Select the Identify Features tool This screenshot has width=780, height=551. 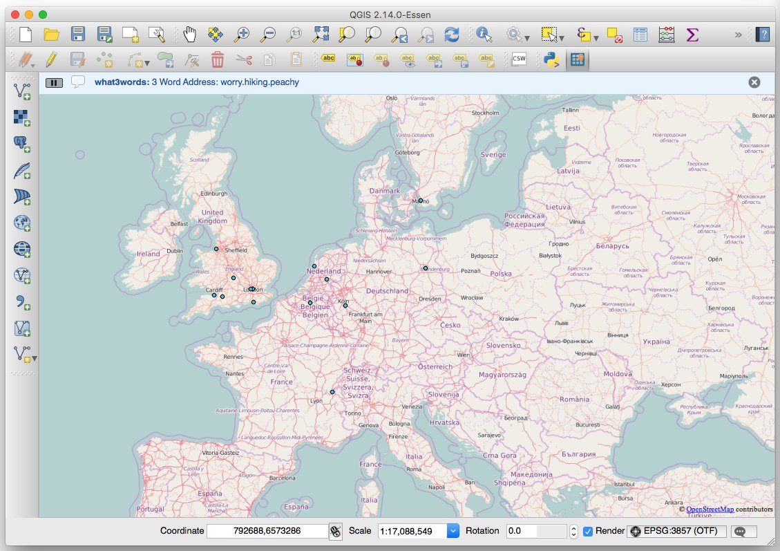click(x=484, y=35)
